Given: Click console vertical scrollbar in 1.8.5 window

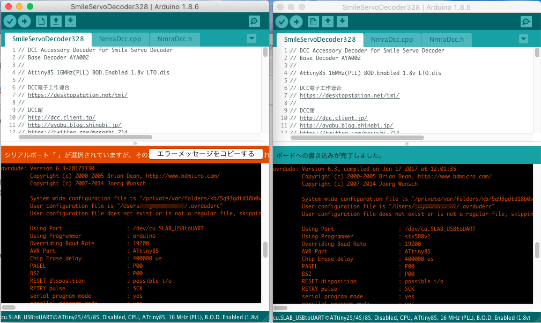Looking at the screenshot, I should [x=537, y=250].
